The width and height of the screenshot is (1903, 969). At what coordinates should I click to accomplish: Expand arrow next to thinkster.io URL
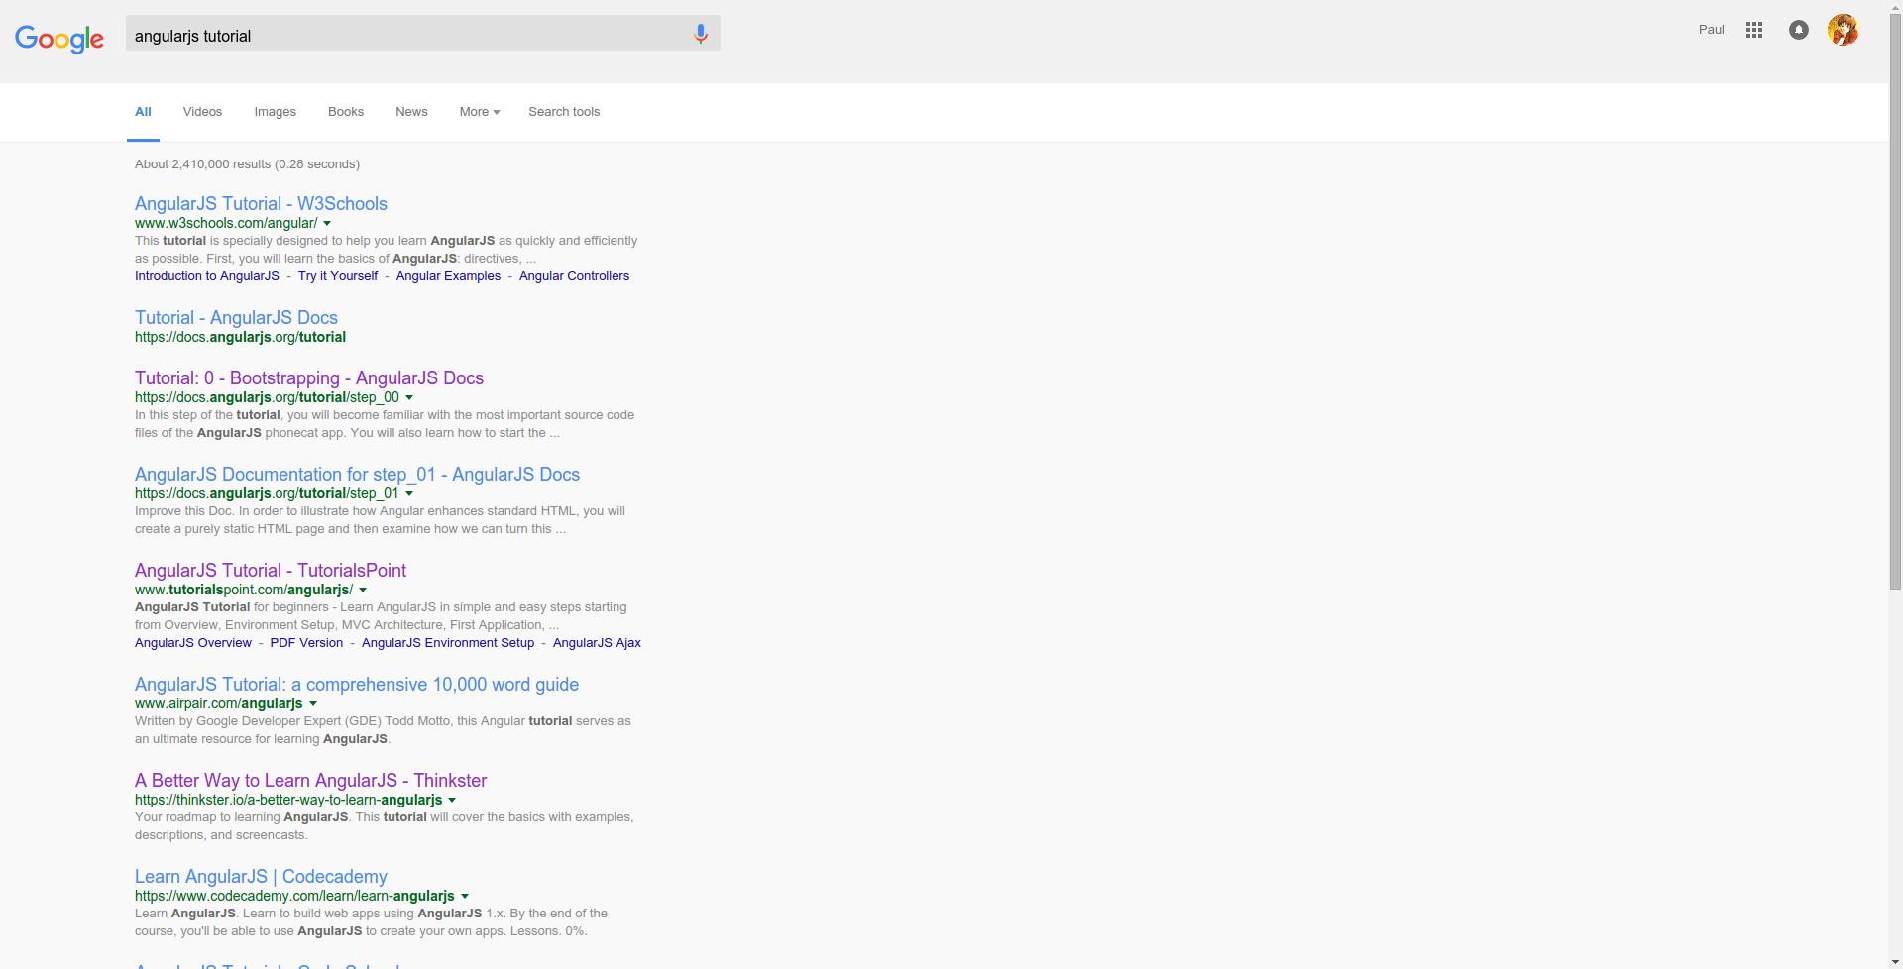[453, 801]
